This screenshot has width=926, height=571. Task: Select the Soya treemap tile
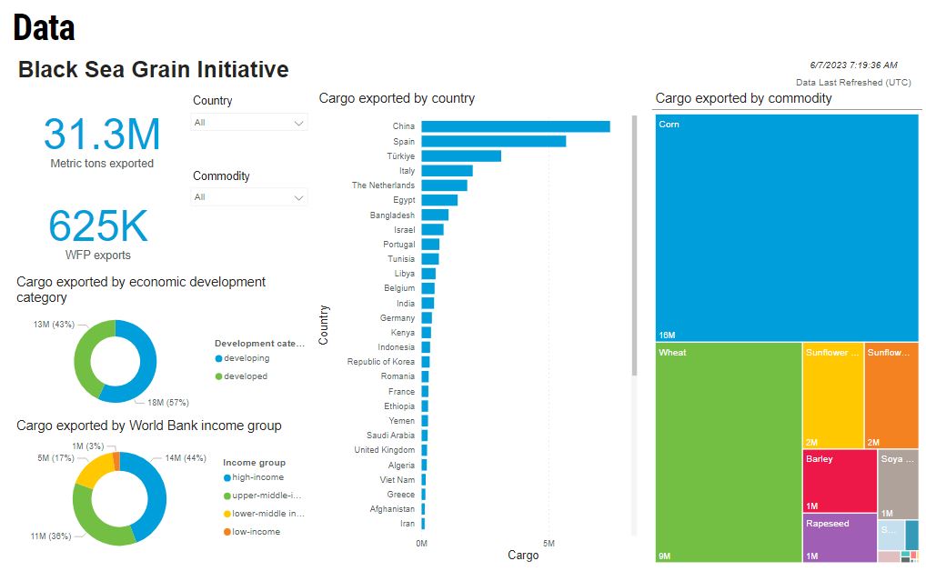tap(898, 485)
